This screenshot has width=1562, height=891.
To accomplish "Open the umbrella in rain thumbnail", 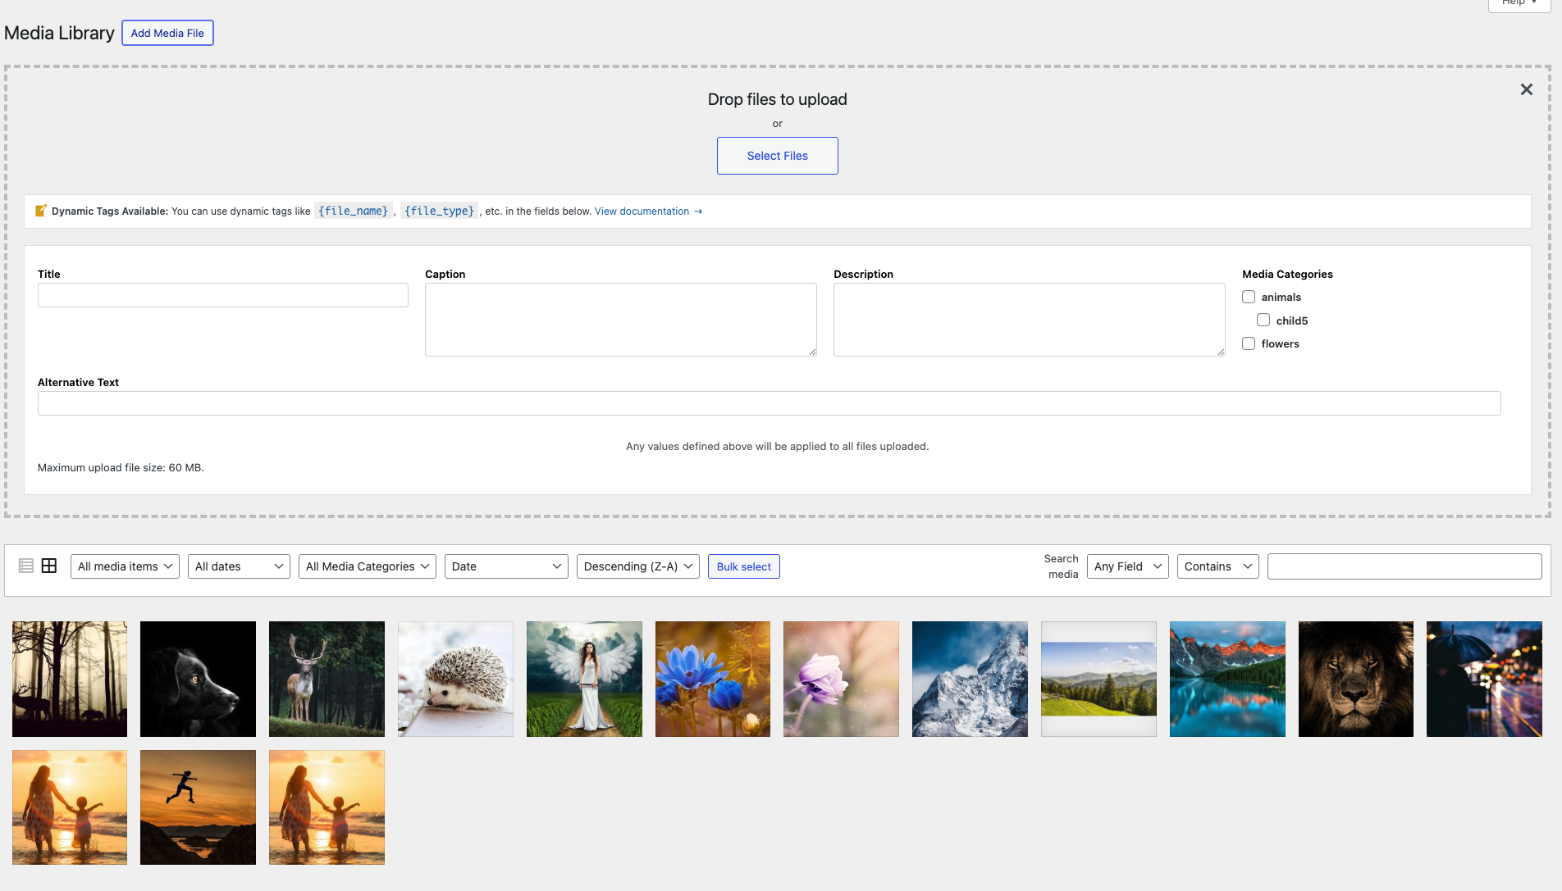I will [x=1484, y=679].
